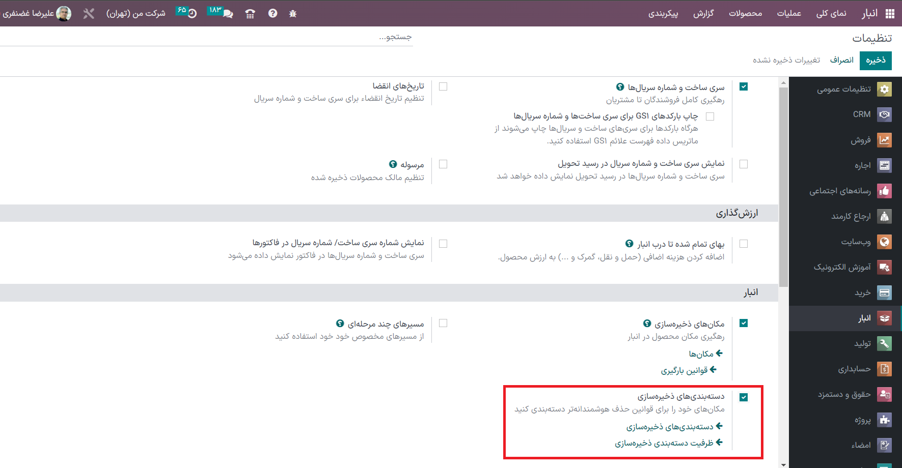The image size is (902, 468).
Task: Enable نمایش سری ساخت در رسید تحویل checkbox
Action: point(744,164)
